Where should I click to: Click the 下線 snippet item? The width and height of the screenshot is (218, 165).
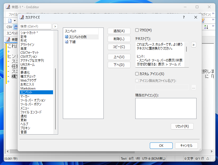pos(72,42)
